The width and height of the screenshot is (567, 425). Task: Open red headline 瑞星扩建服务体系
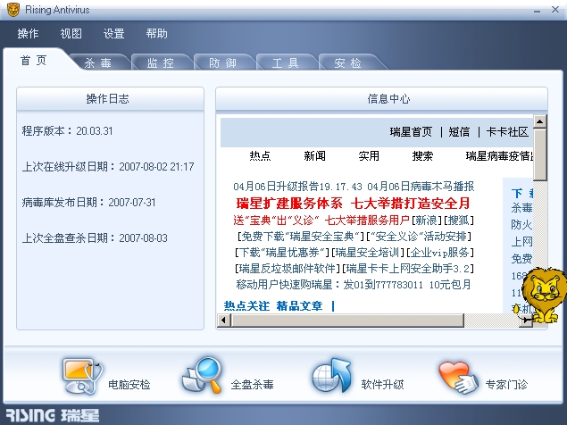click(289, 204)
